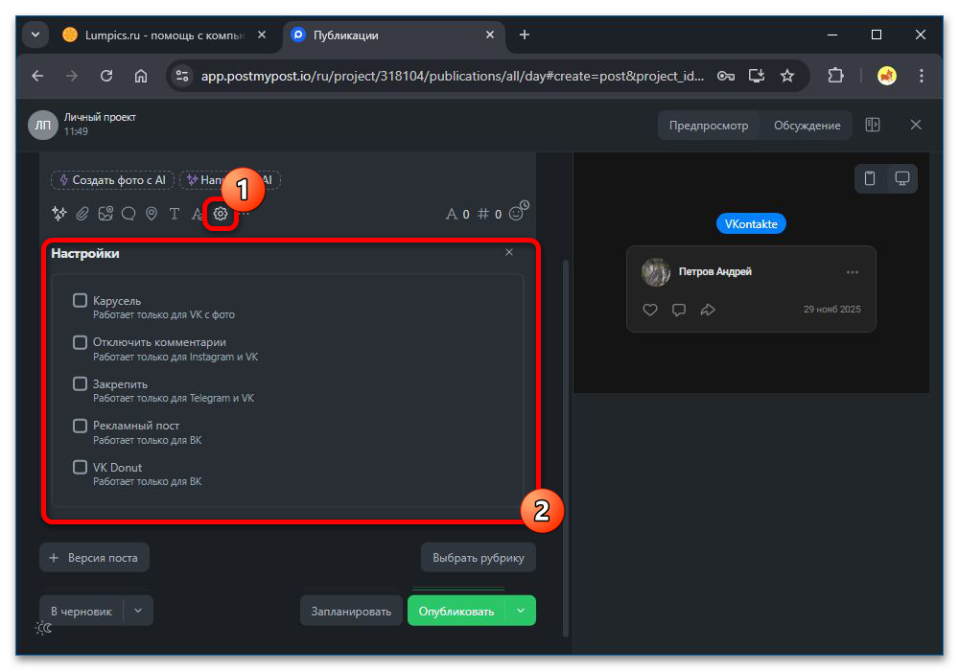Check the VK Donut option
Viewport: 959px width, 671px height.
click(81, 467)
